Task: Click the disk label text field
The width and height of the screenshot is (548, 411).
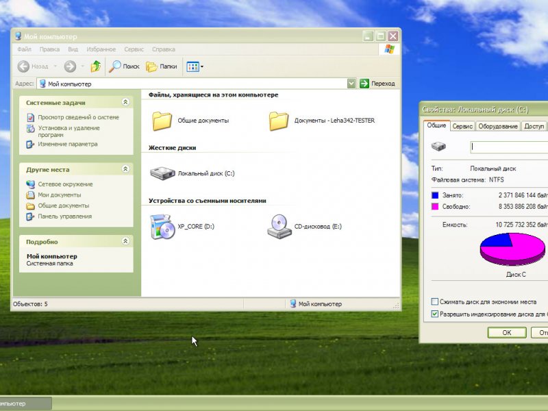Action: pos(509,147)
